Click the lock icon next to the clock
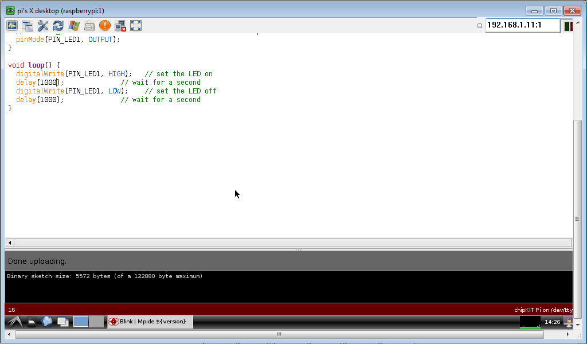 (568, 322)
